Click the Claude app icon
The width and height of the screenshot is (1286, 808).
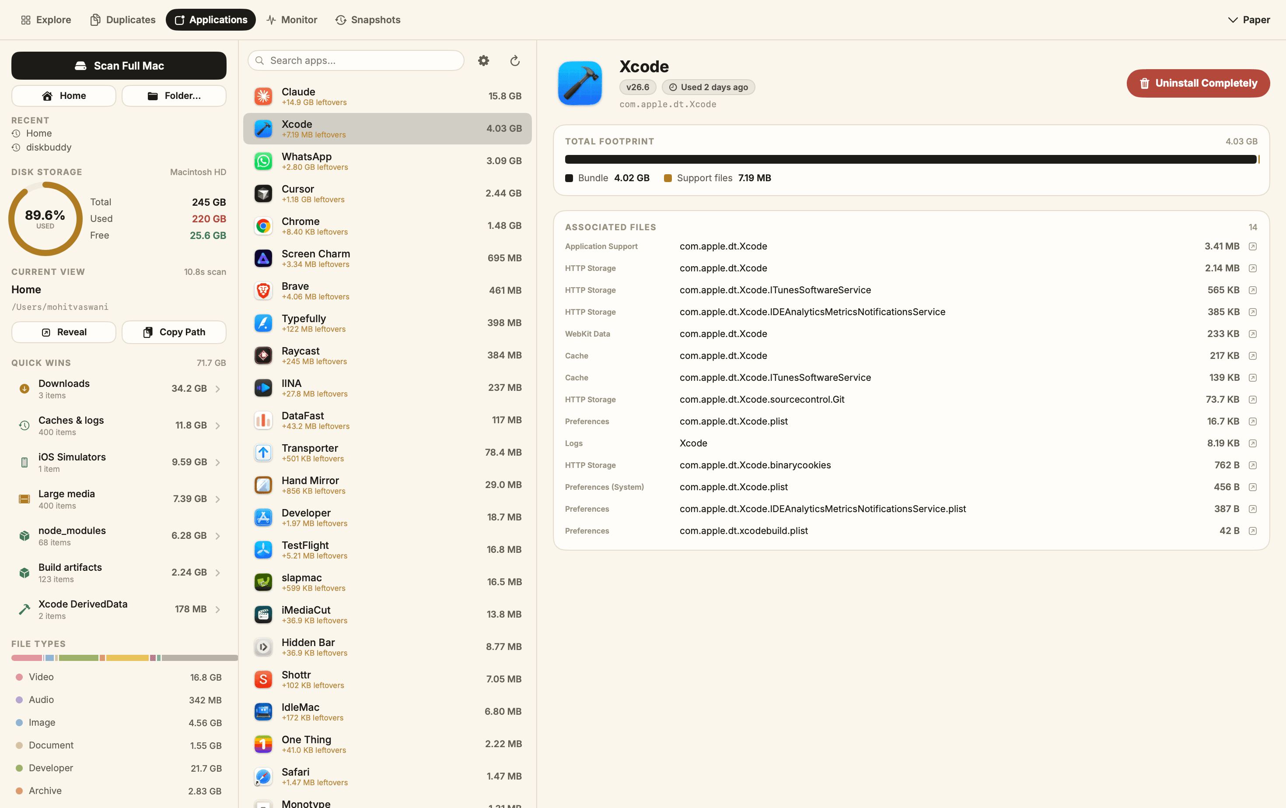point(263,96)
